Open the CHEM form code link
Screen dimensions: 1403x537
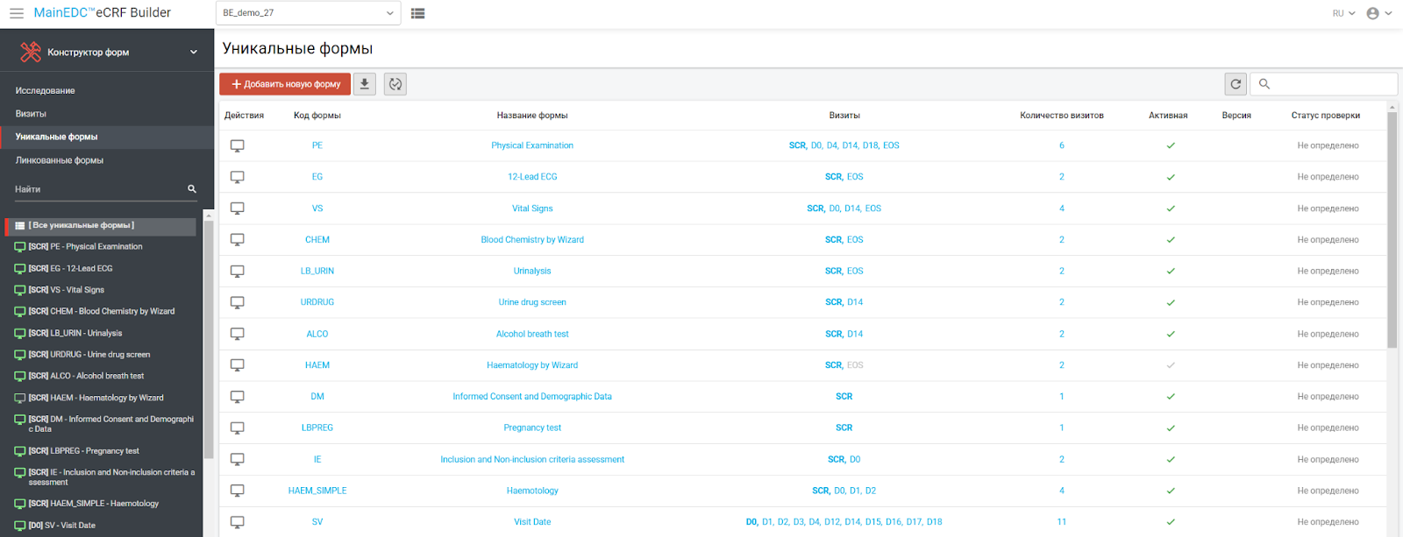click(317, 239)
